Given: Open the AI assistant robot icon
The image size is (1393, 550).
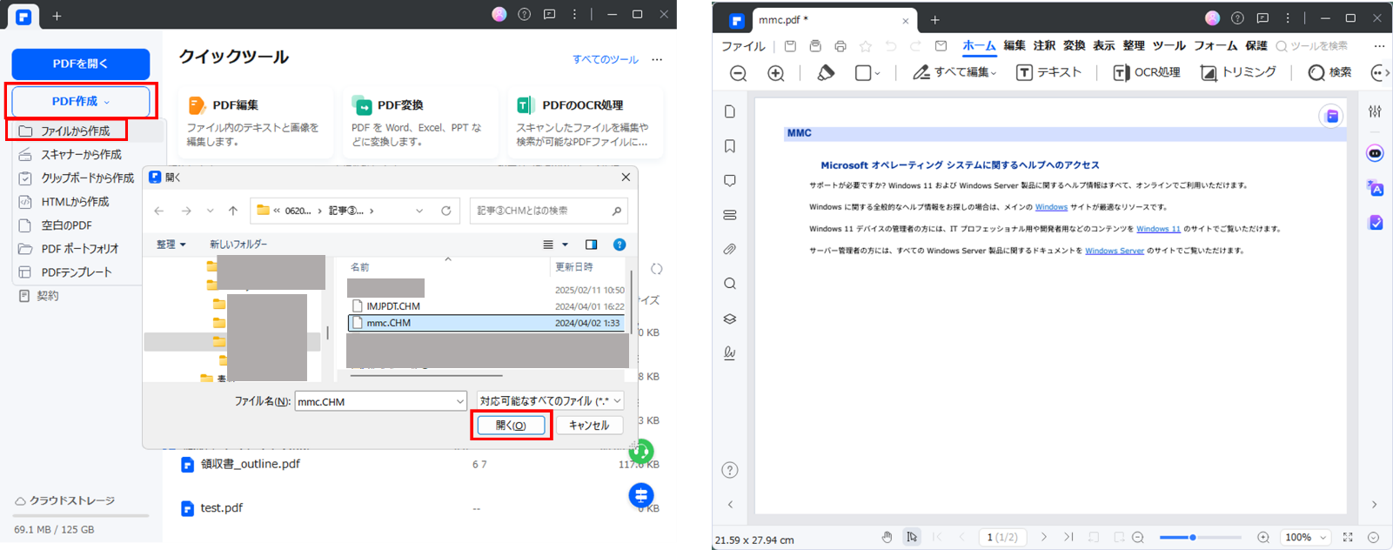Looking at the screenshot, I should point(1375,153).
